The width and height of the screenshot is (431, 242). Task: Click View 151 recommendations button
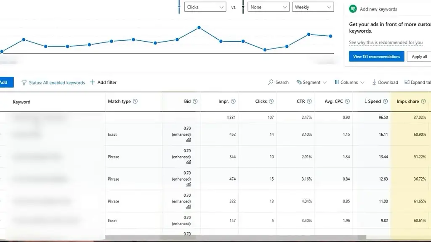[x=377, y=57]
